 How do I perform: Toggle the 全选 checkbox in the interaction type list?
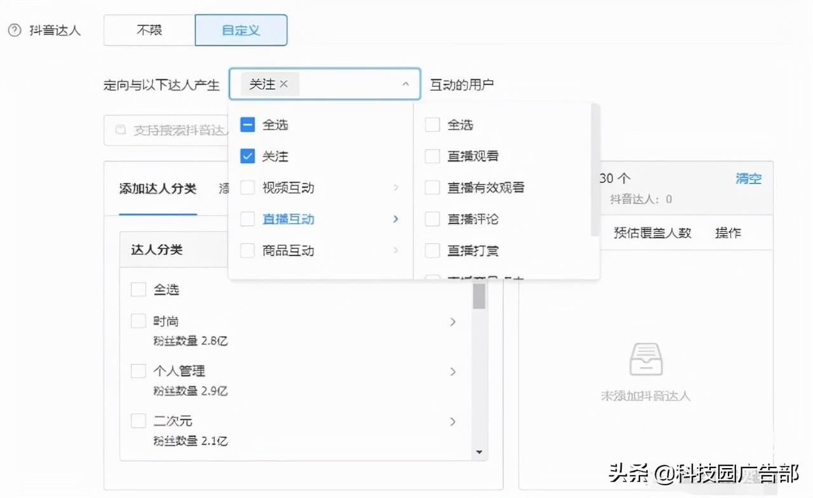pos(248,124)
